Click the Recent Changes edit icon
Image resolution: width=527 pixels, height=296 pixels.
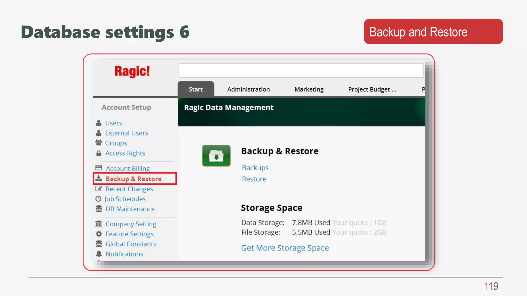[99, 189]
